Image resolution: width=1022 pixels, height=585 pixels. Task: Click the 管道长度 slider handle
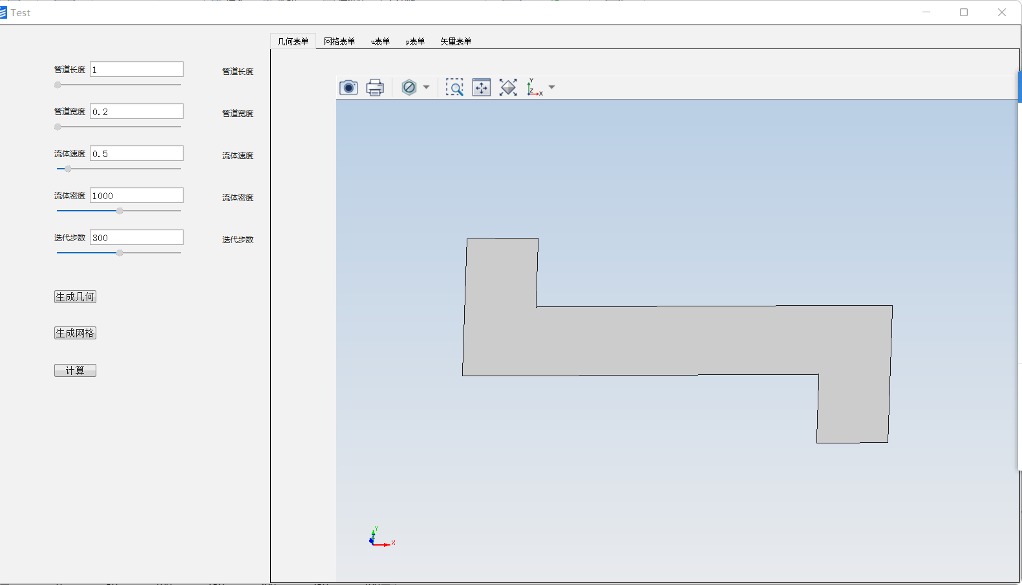[x=58, y=85]
